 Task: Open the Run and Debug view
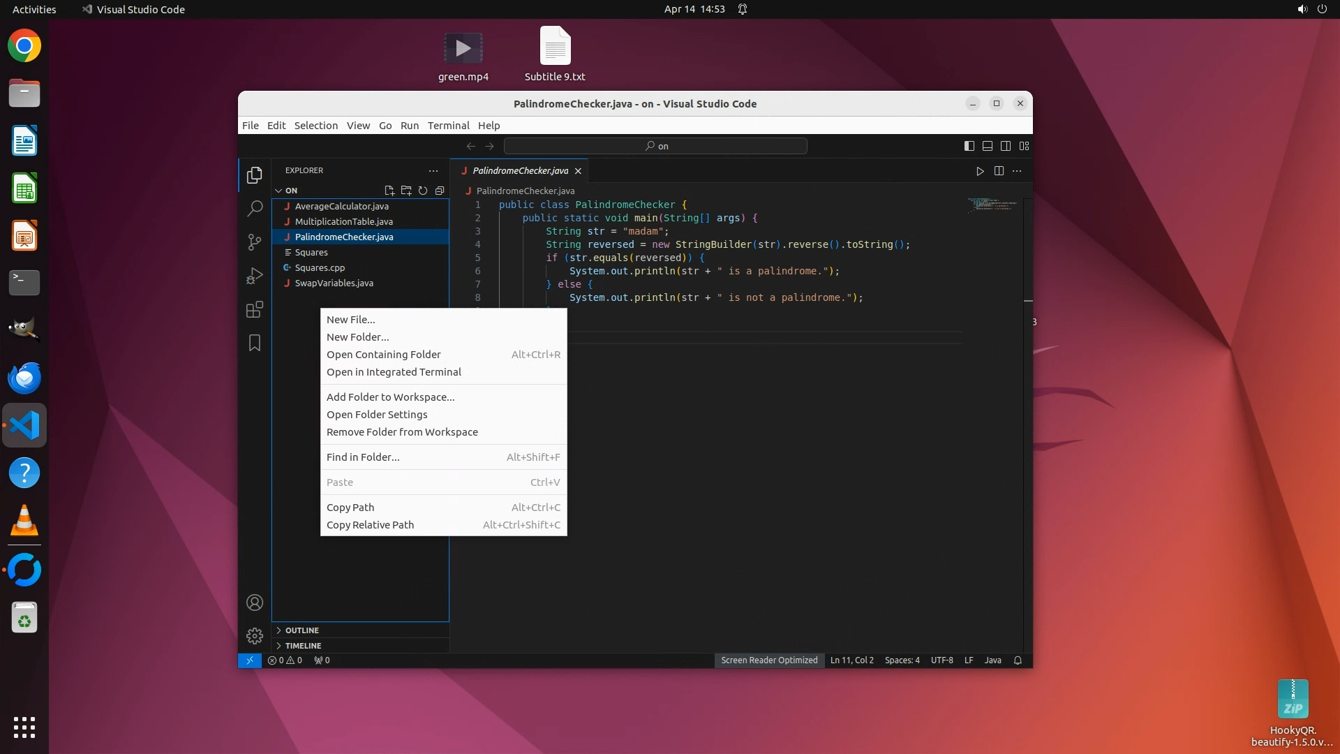[x=255, y=276]
